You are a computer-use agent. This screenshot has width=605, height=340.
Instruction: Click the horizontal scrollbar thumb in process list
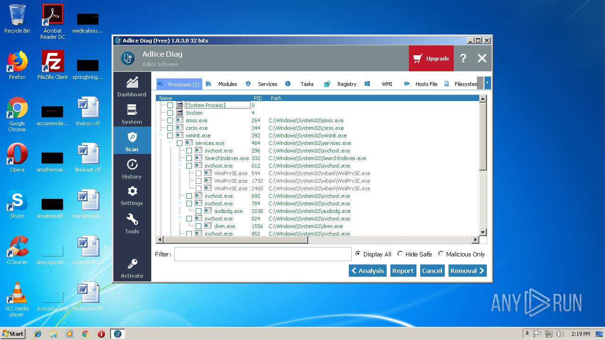coord(235,240)
